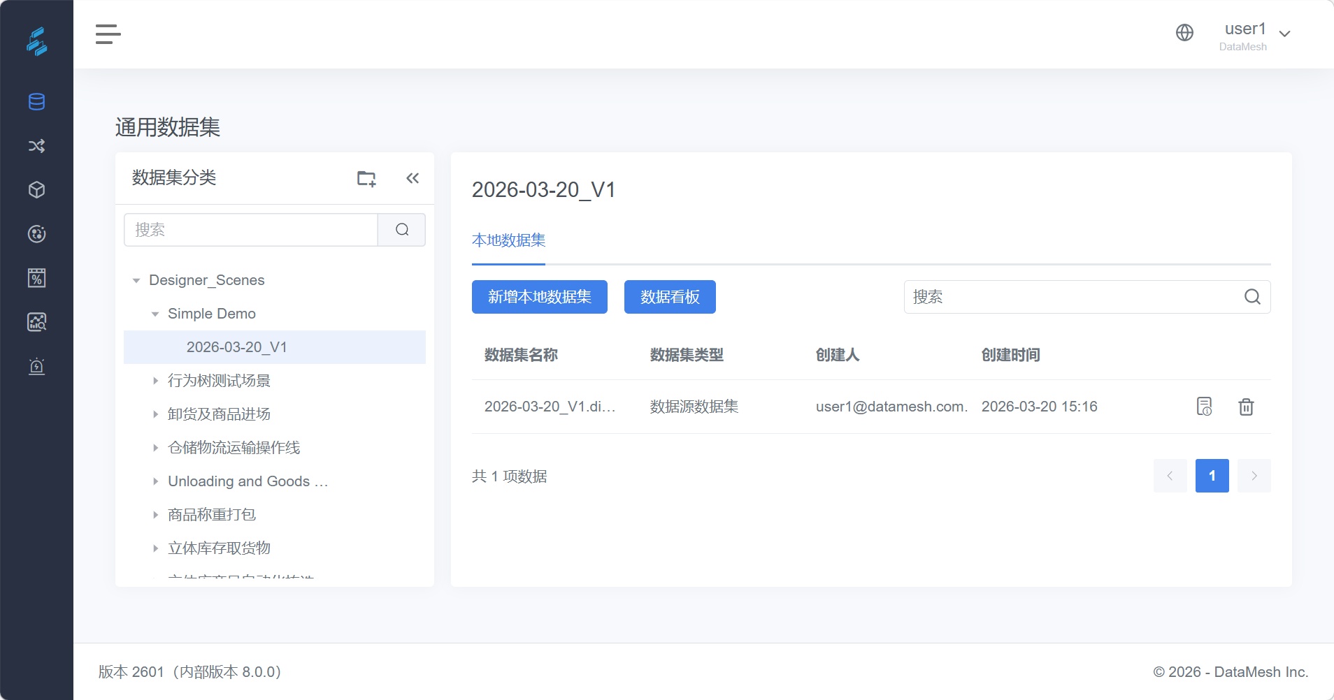Select 2026-03-20_V1 in the tree
Viewport: 1334px width, 700px height.
point(236,347)
